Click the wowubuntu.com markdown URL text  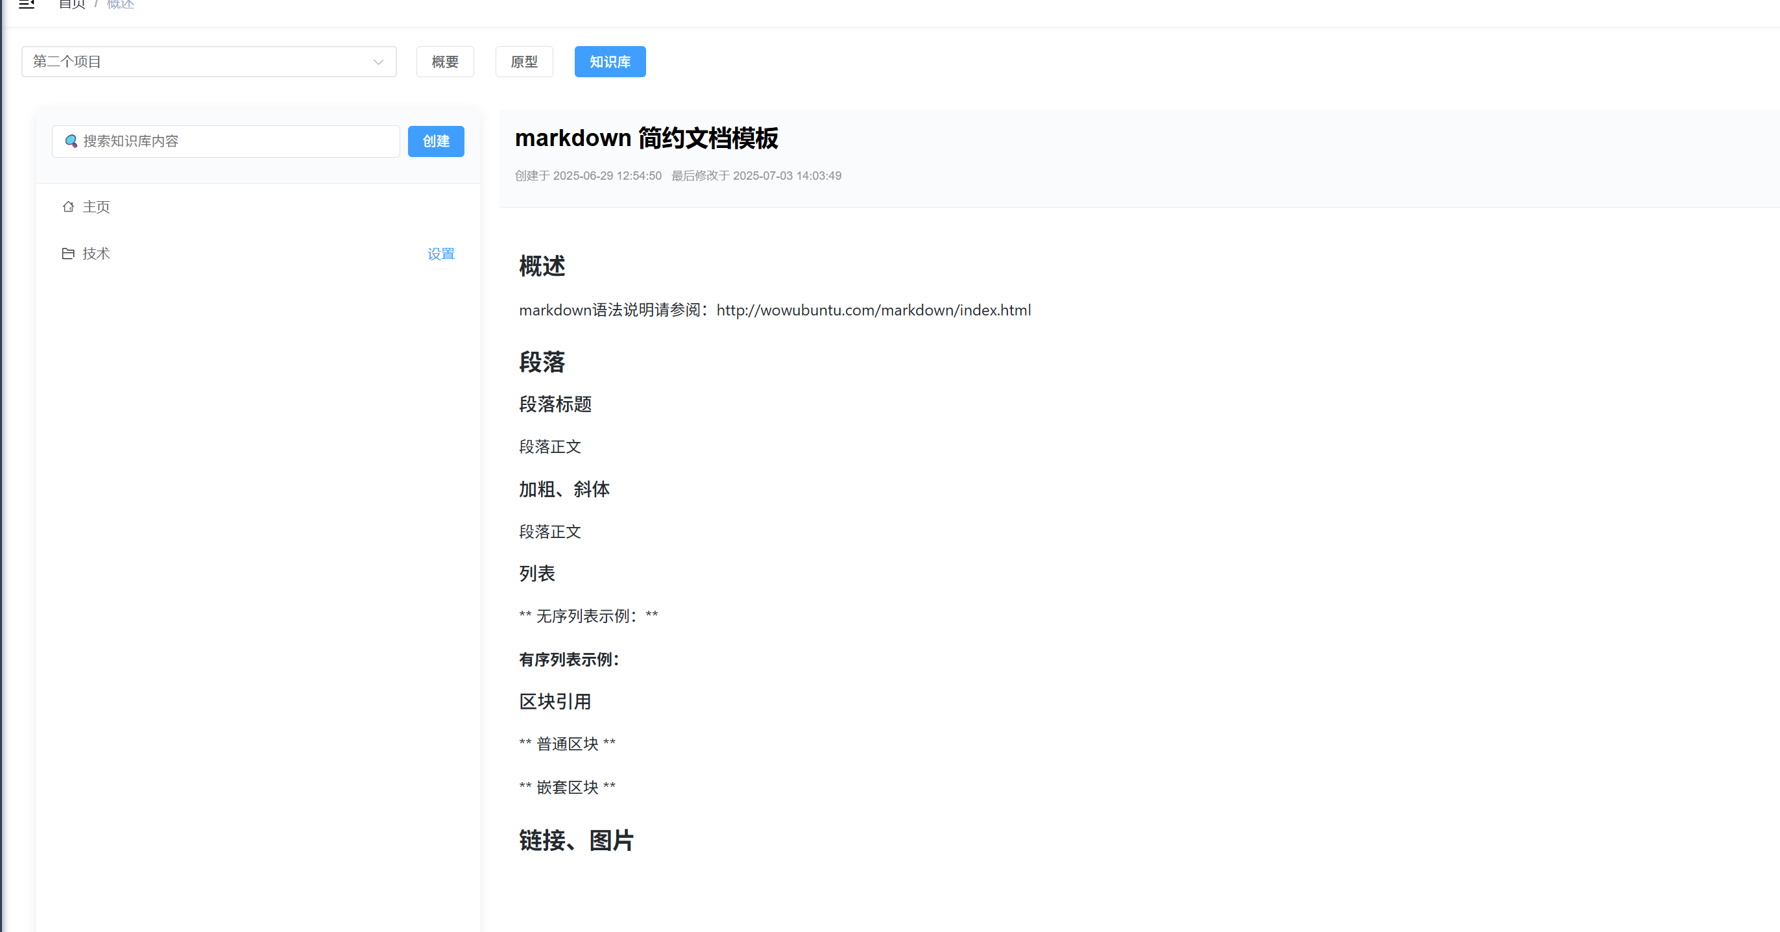click(x=873, y=310)
